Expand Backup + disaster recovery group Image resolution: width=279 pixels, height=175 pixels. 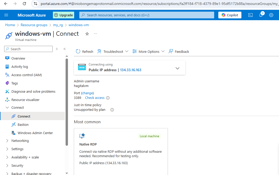(7, 174)
